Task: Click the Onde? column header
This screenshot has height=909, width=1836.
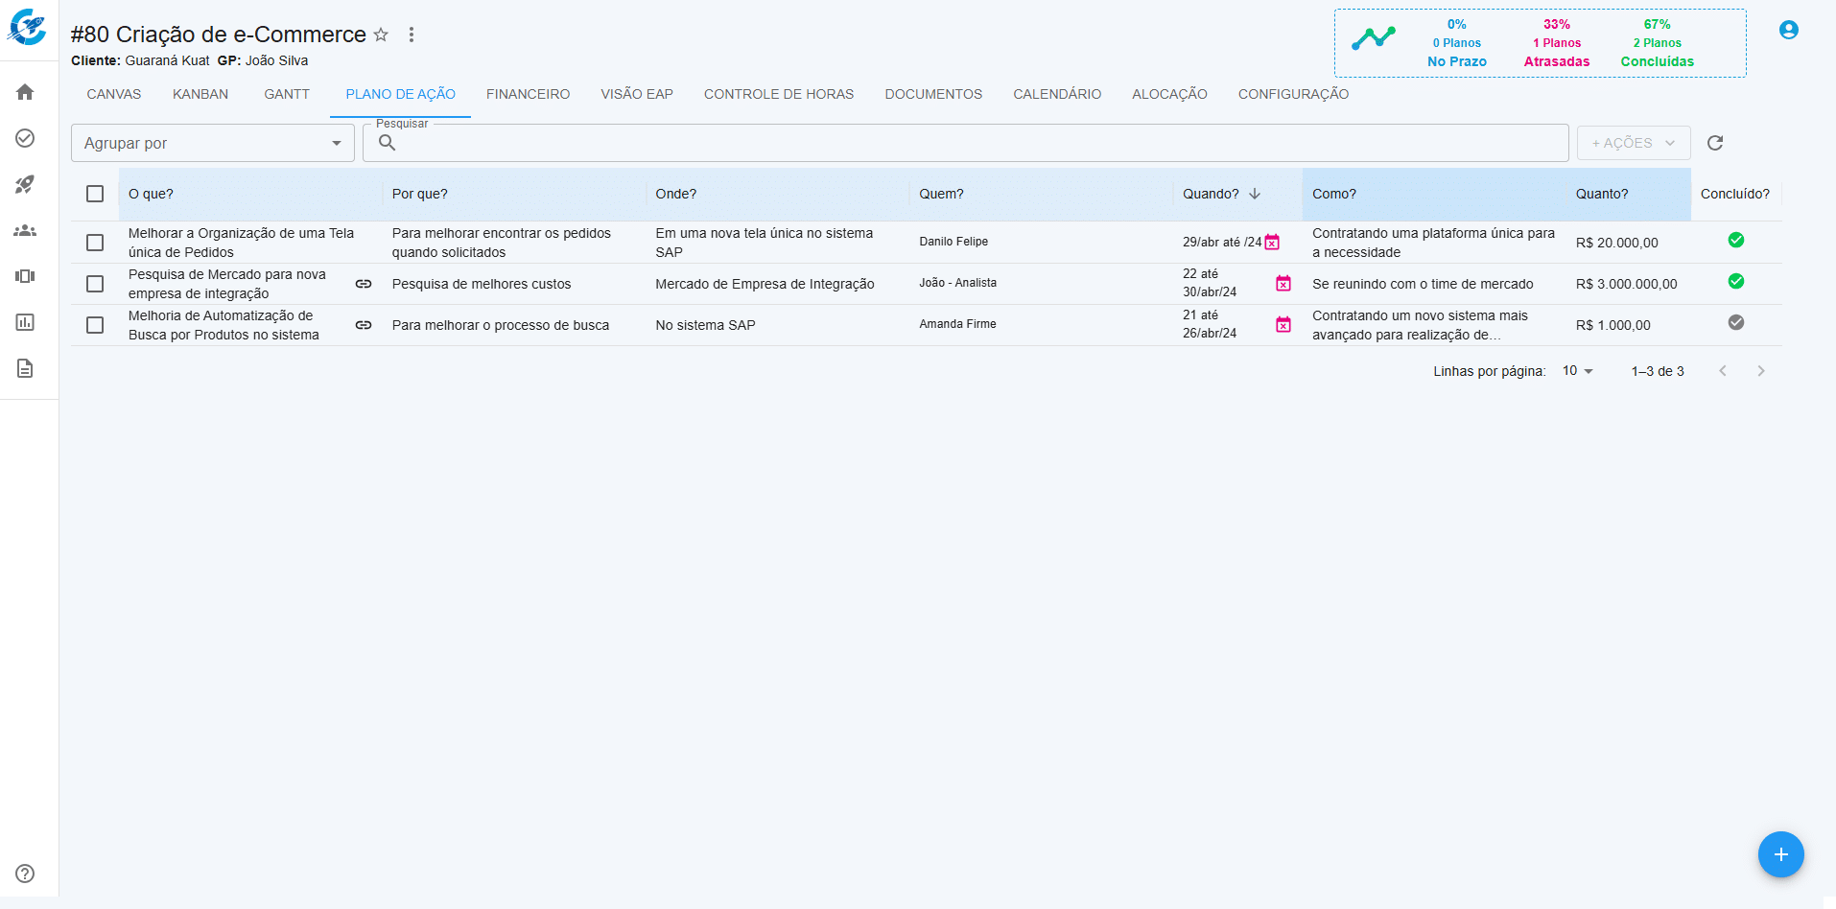Action: coord(778,194)
